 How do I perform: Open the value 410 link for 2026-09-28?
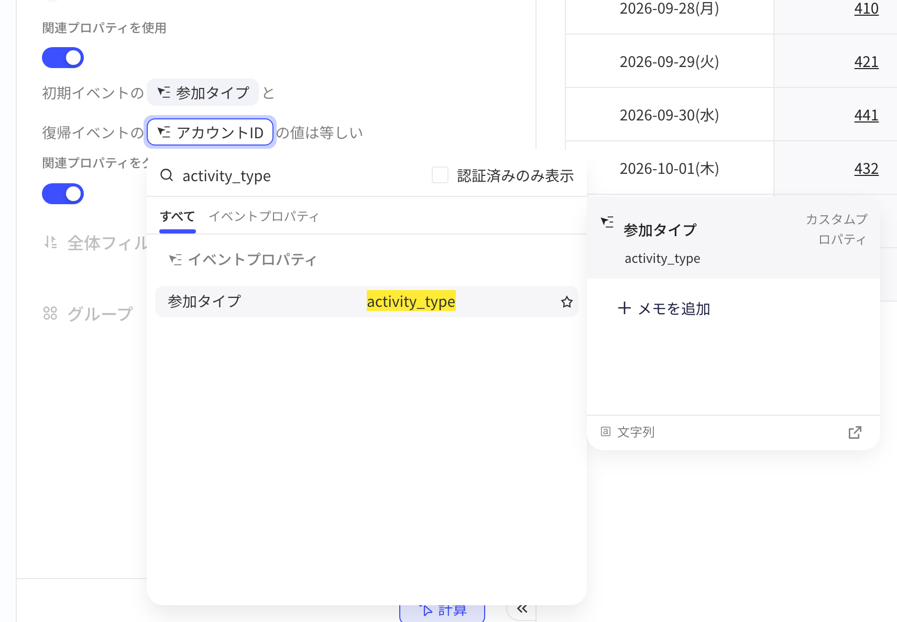[x=866, y=9]
